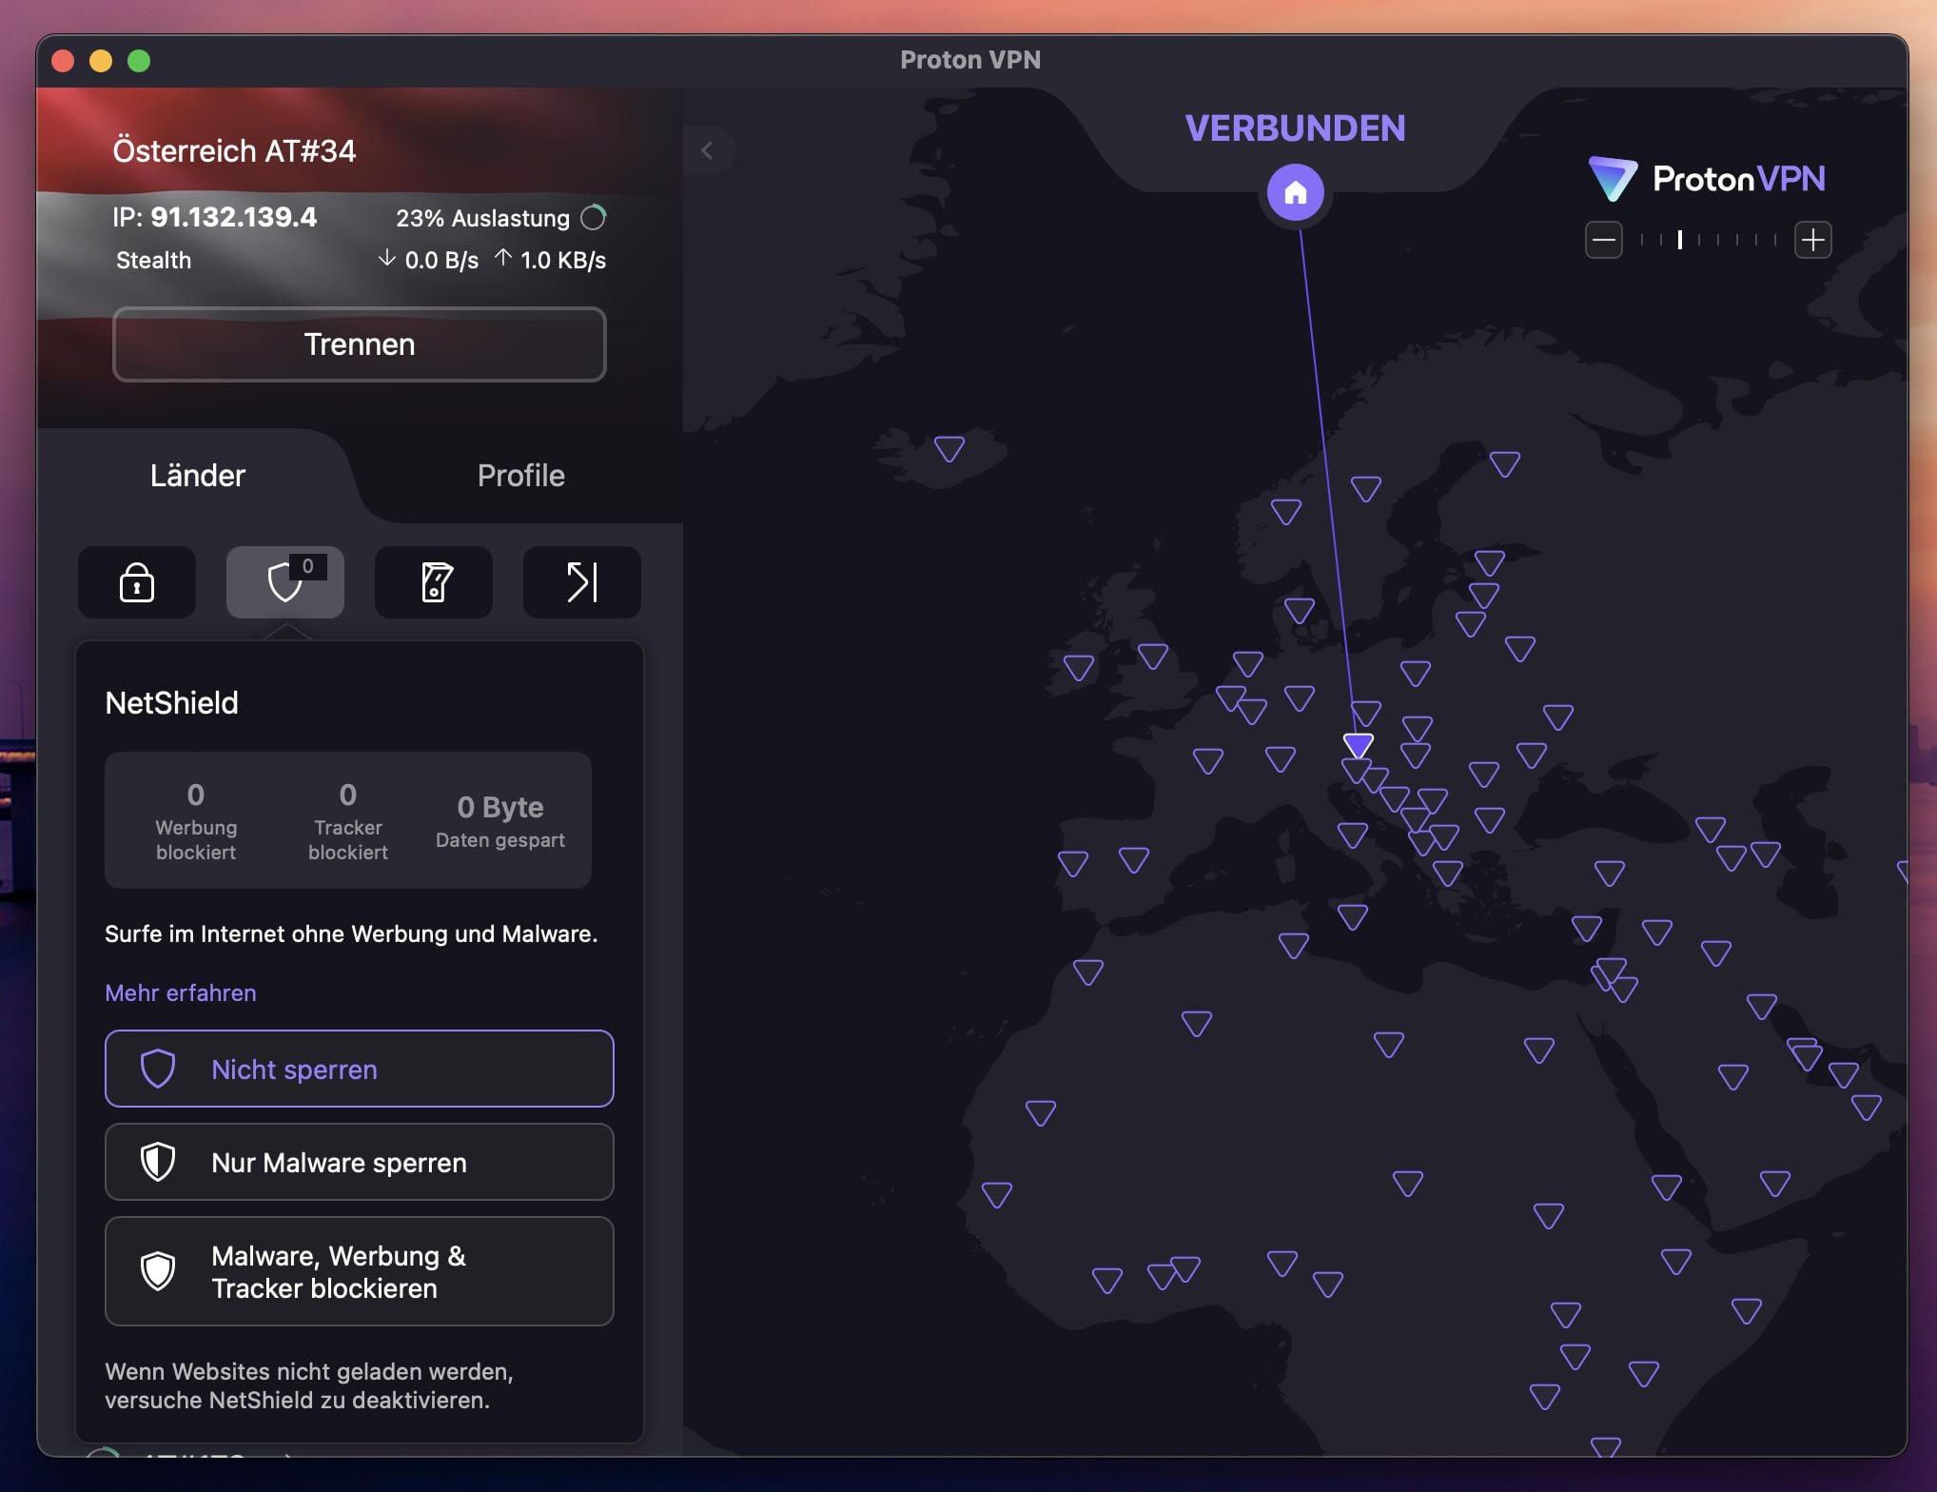Image resolution: width=1937 pixels, height=1492 pixels.
Task: Click the Stealth protocol label
Action: 153,260
